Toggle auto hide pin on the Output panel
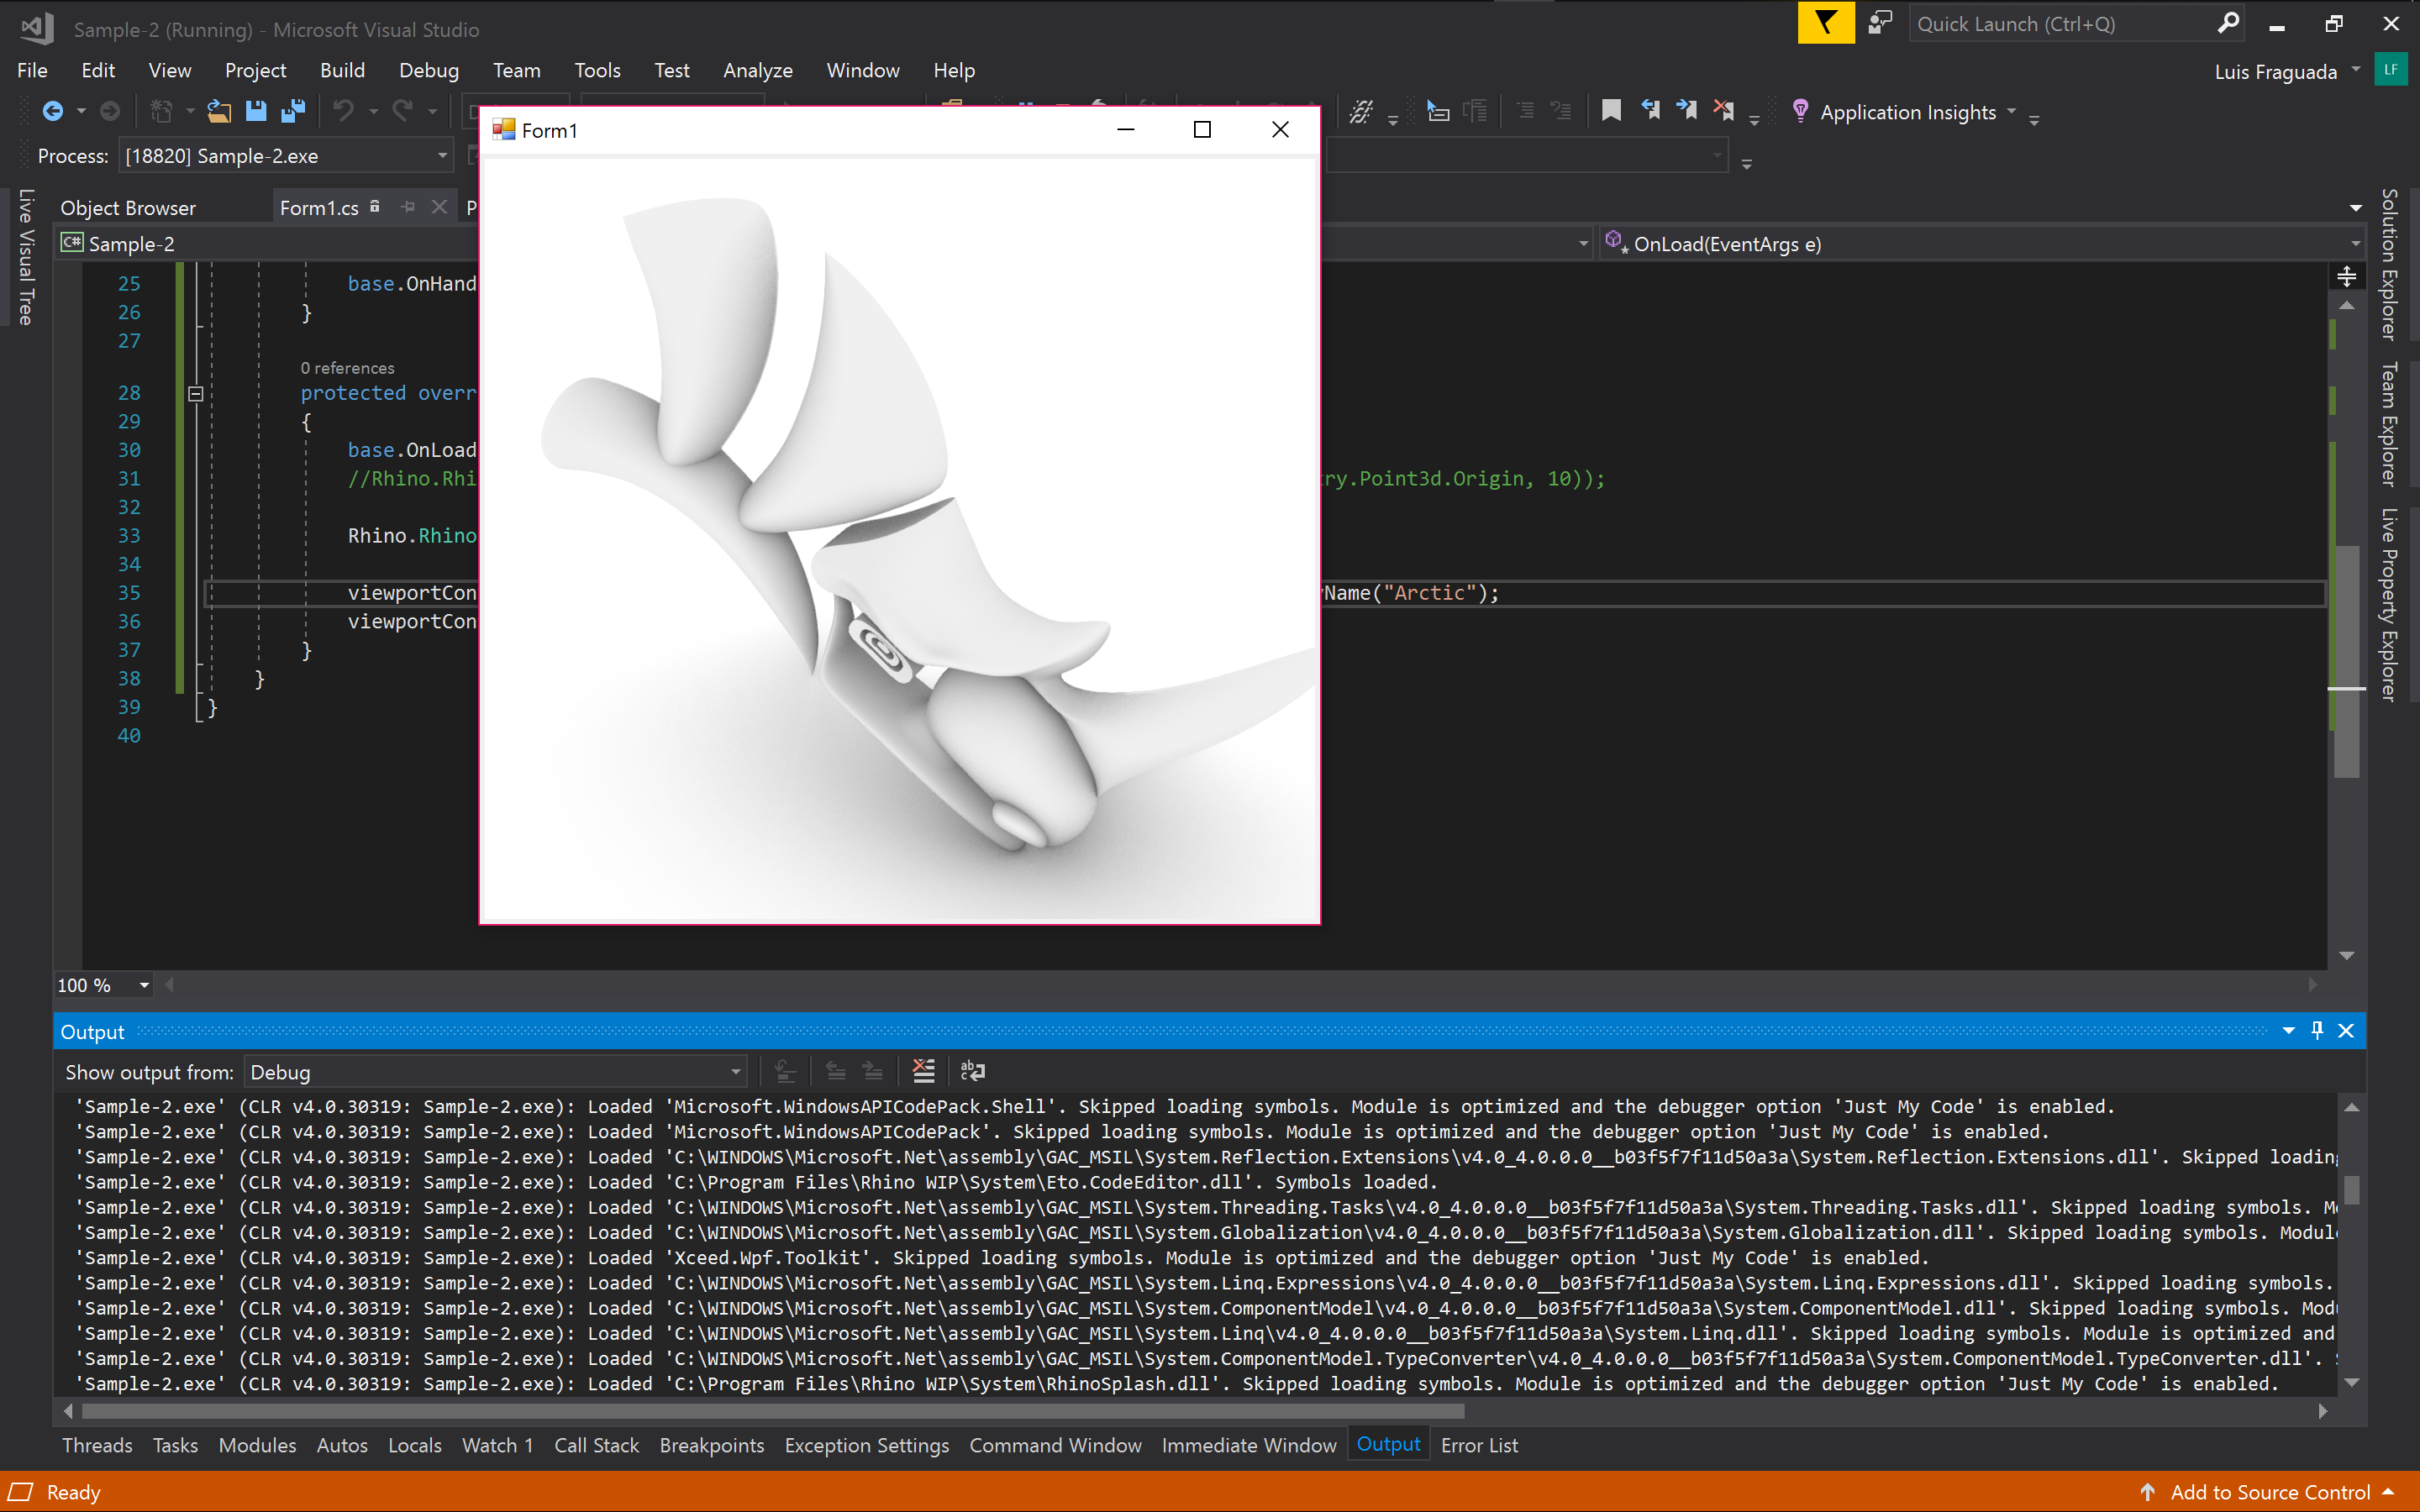The image size is (2420, 1512). (x=2317, y=1031)
